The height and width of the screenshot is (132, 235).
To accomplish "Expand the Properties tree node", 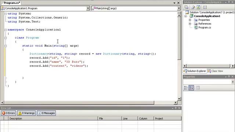I will tap(190, 20).
